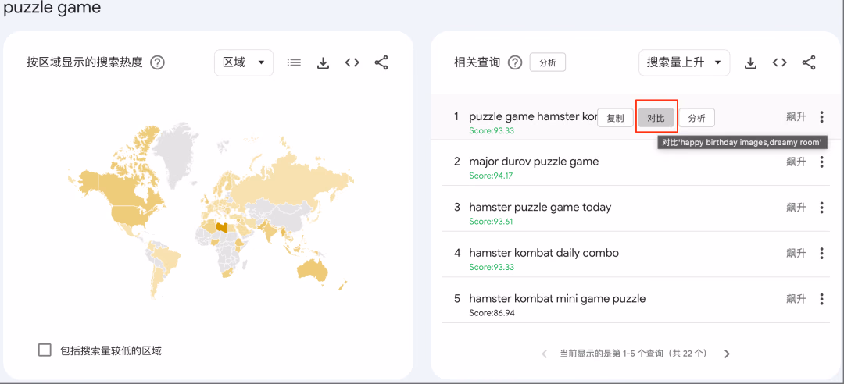
Task: Click the compare button for first query
Action: click(656, 119)
